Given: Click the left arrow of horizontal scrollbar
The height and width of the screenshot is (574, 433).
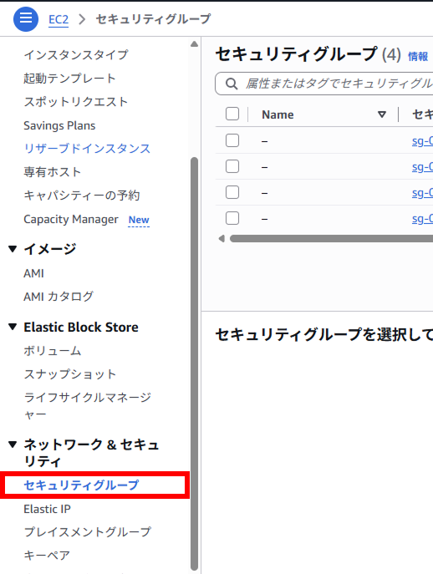Looking at the screenshot, I should pos(222,239).
